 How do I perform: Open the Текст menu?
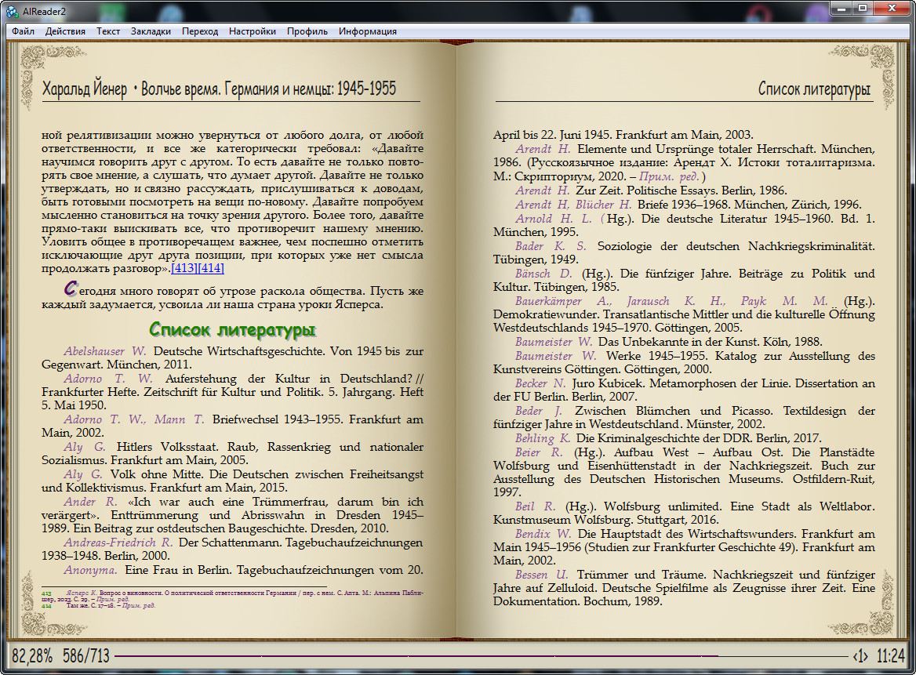(x=108, y=31)
